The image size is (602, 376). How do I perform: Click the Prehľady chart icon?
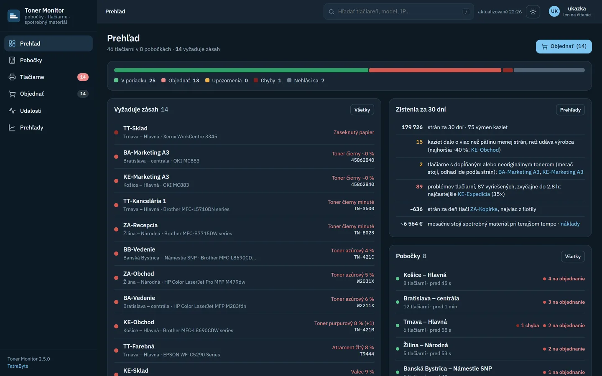coord(12,127)
